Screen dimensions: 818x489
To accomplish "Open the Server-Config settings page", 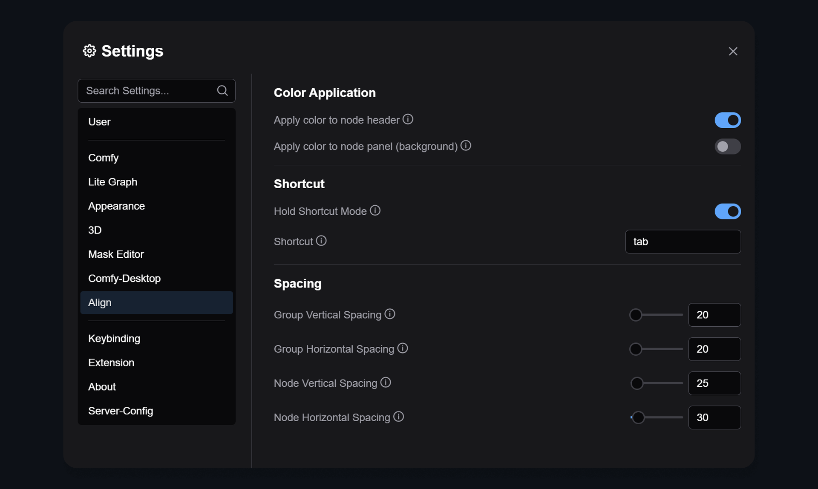I will (121, 411).
